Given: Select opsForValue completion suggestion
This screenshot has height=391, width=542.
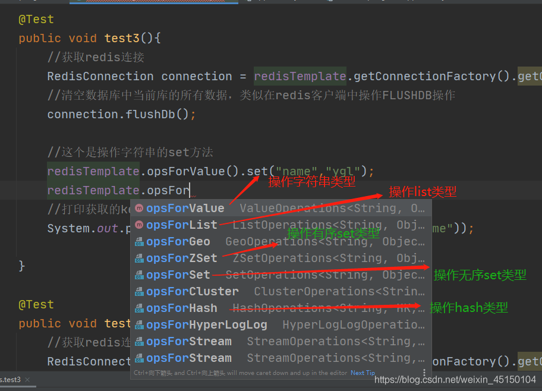Looking at the screenshot, I should (x=281, y=208).
